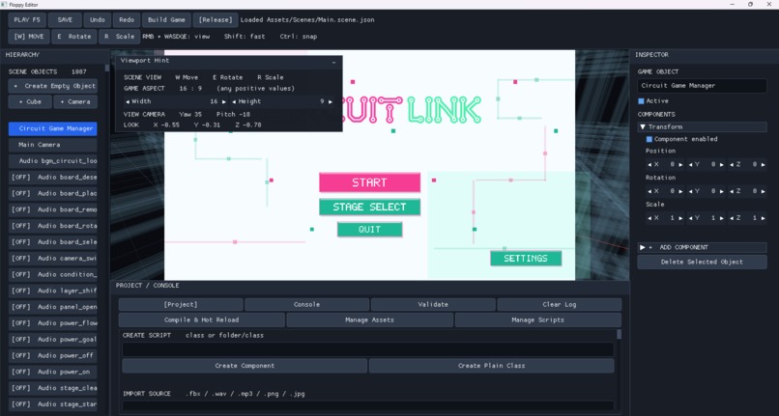Image resolution: width=779 pixels, height=416 pixels.
Task: Save the scene with SAVE button
Action: pyautogui.click(x=65, y=20)
